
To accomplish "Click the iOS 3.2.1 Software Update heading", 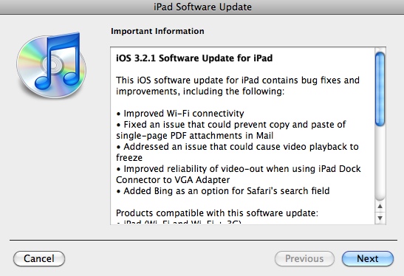I will tap(194, 58).
